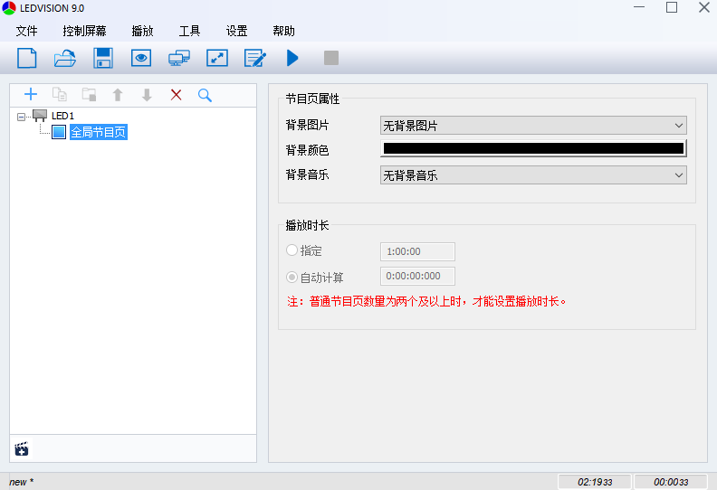Click the eye preview toolbar icon
This screenshot has width=717, height=490.
pyautogui.click(x=141, y=58)
